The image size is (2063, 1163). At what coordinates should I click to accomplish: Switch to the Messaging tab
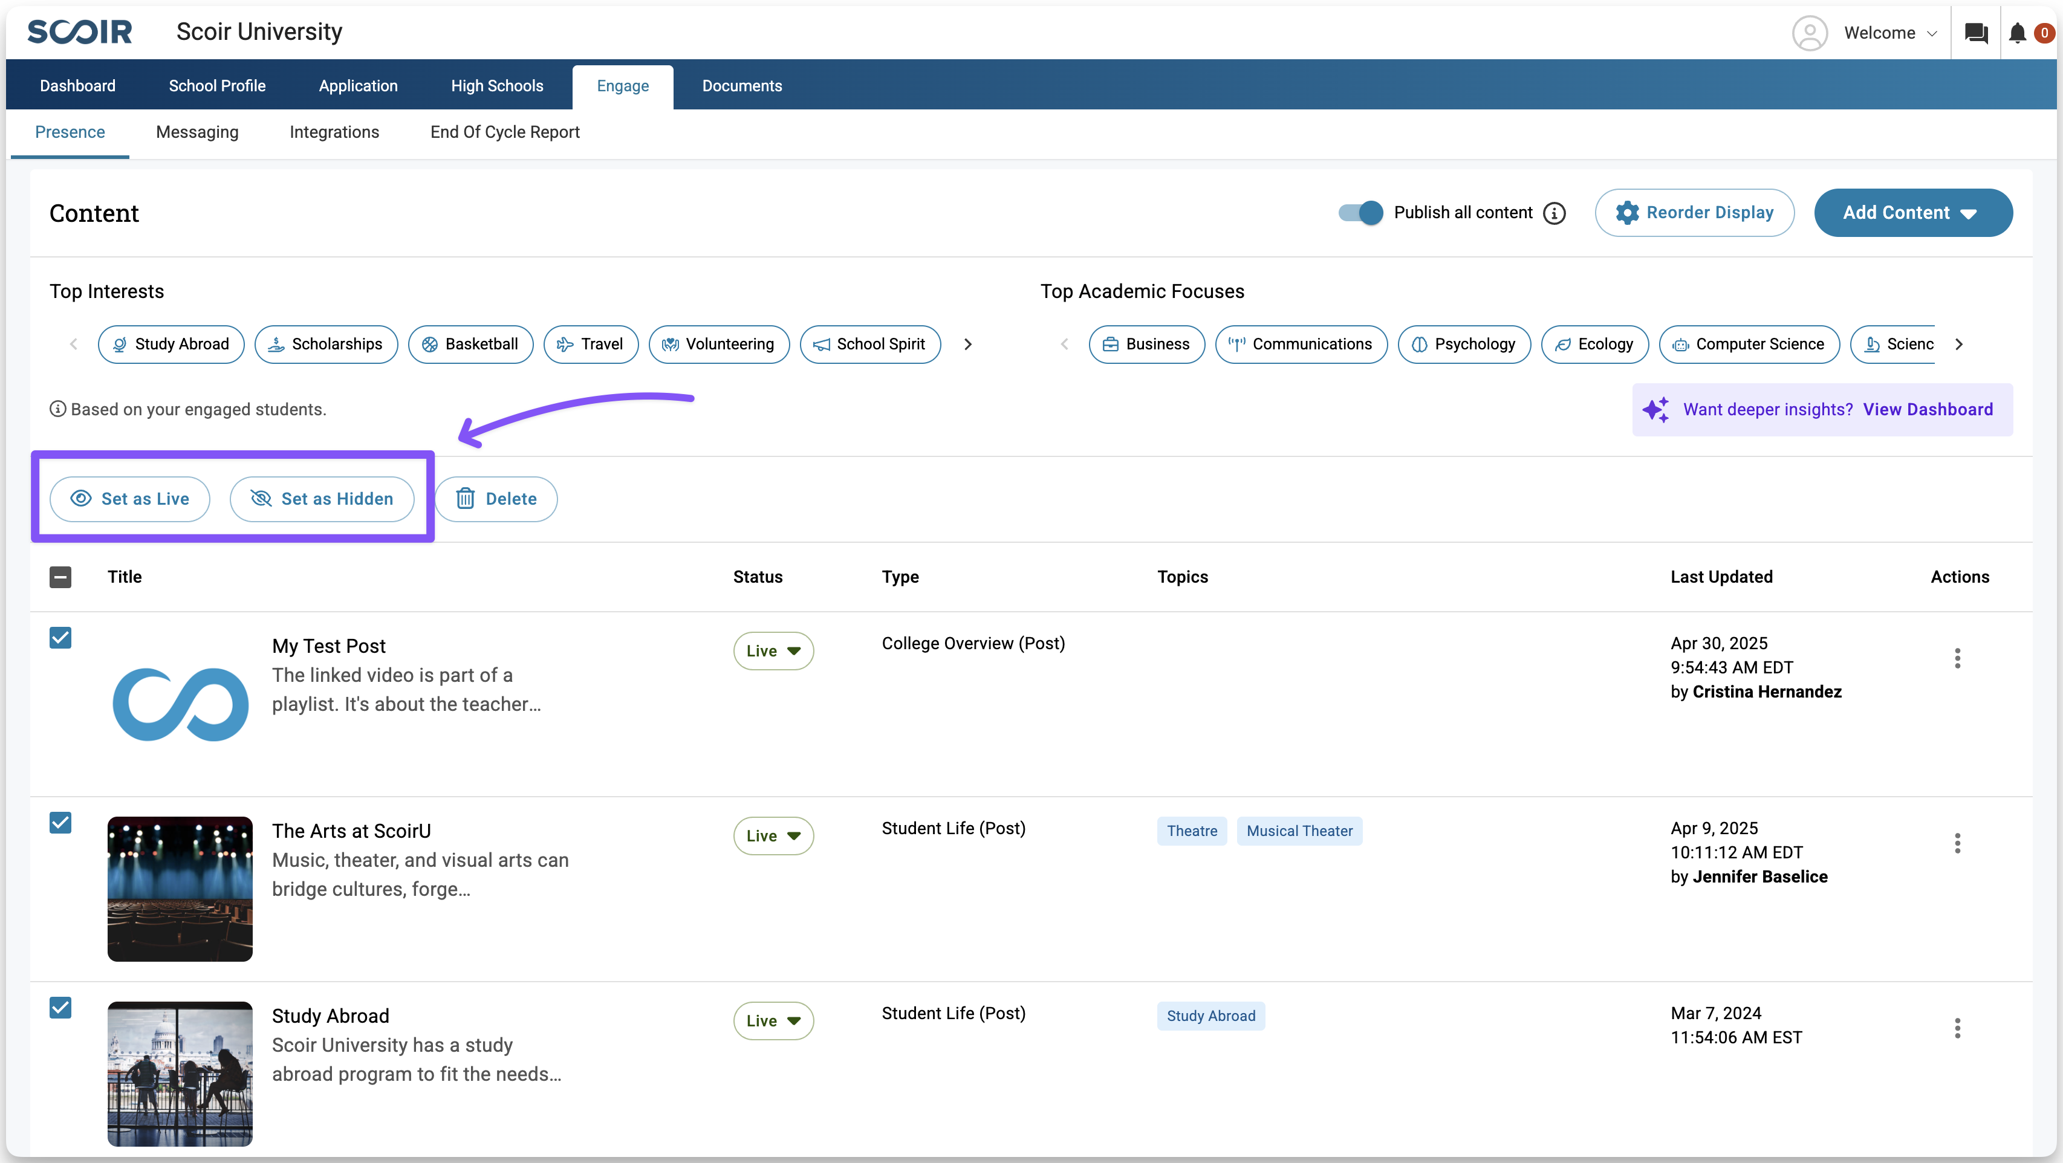coord(197,132)
